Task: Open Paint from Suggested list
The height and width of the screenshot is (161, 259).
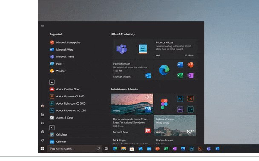Action: tap(56, 64)
